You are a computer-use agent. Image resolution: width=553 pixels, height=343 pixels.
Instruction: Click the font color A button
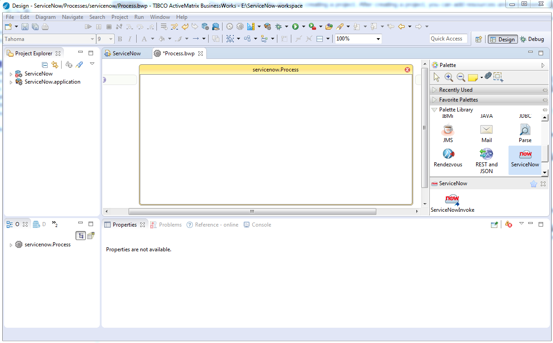(144, 39)
